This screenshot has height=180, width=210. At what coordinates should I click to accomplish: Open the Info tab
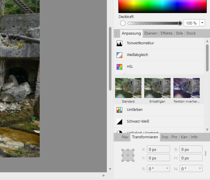coord(194,137)
